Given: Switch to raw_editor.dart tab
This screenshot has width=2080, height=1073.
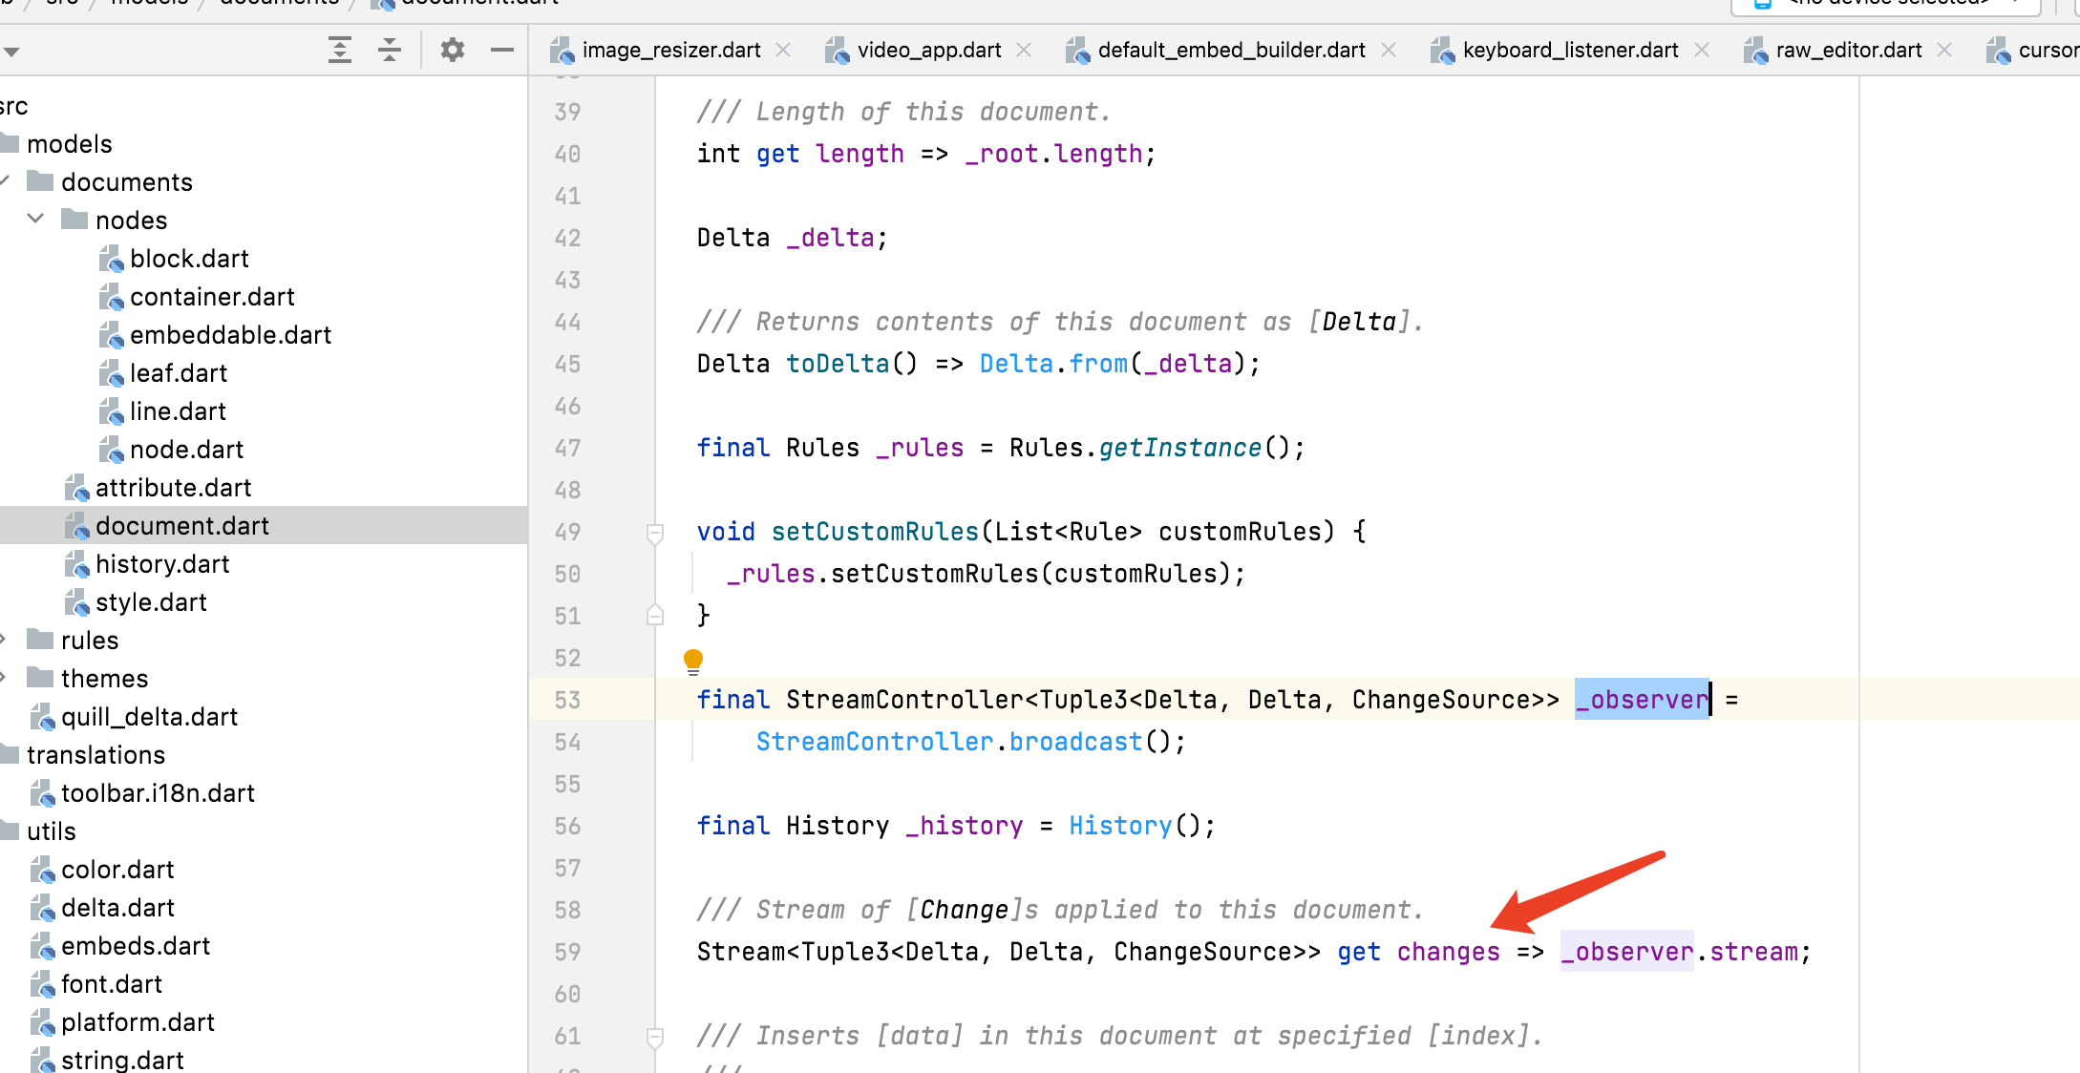Looking at the screenshot, I should tap(1848, 50).
